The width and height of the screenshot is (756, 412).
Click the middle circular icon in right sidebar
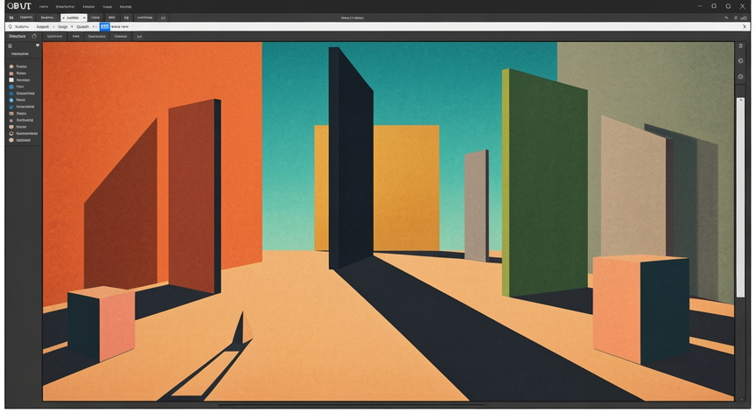[x=740, y=60]
